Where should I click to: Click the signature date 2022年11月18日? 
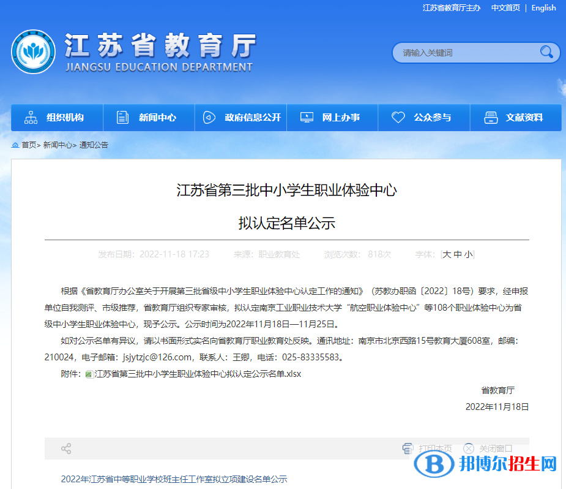[497, 407]
